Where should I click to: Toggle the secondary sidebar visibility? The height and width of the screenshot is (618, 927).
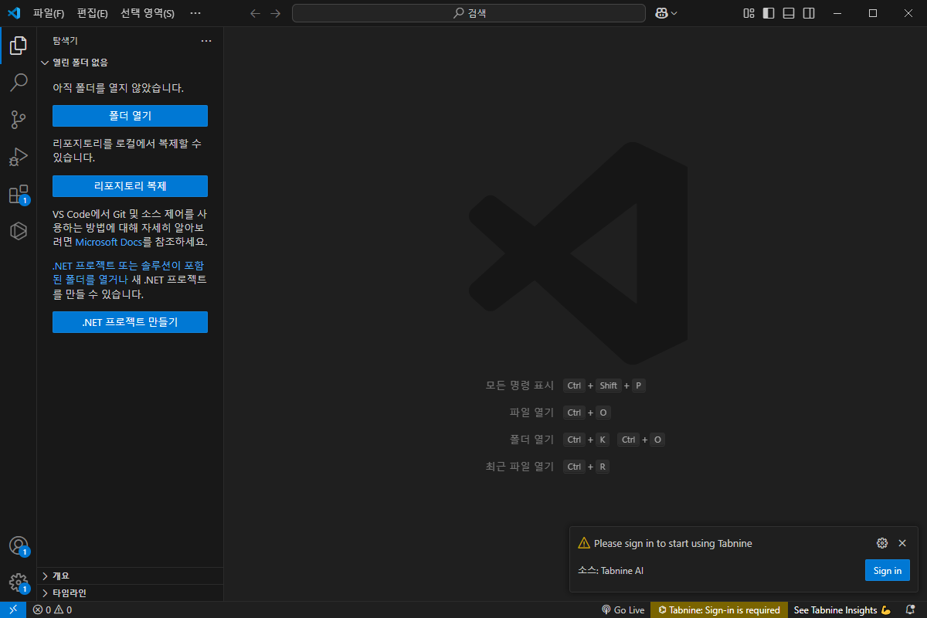[808, 13]
